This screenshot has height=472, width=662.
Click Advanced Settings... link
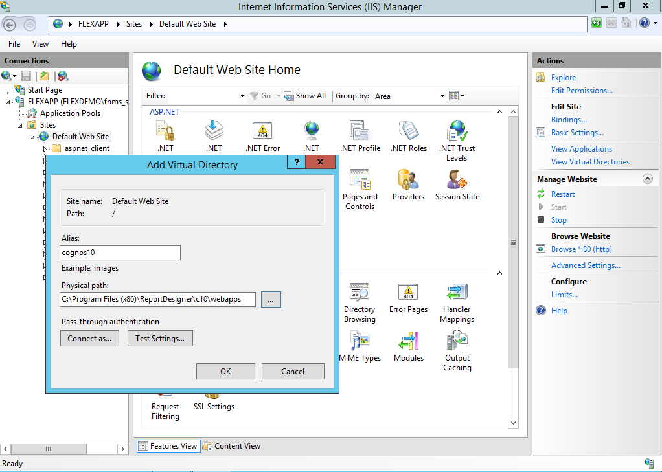[586, 265]
